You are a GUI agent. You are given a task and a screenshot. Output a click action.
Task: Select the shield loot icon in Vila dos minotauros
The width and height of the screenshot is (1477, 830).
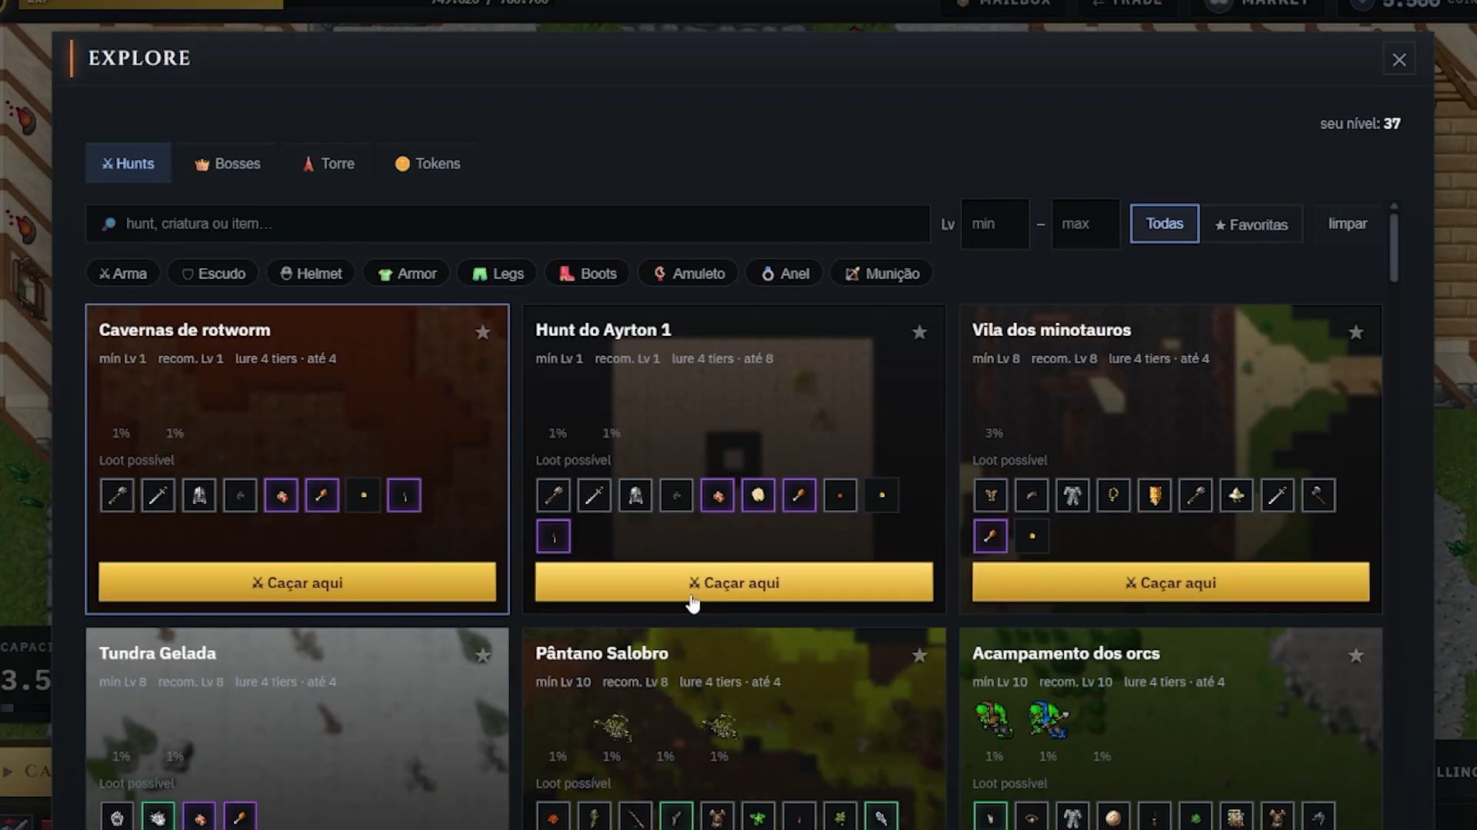click(1154, 496)
